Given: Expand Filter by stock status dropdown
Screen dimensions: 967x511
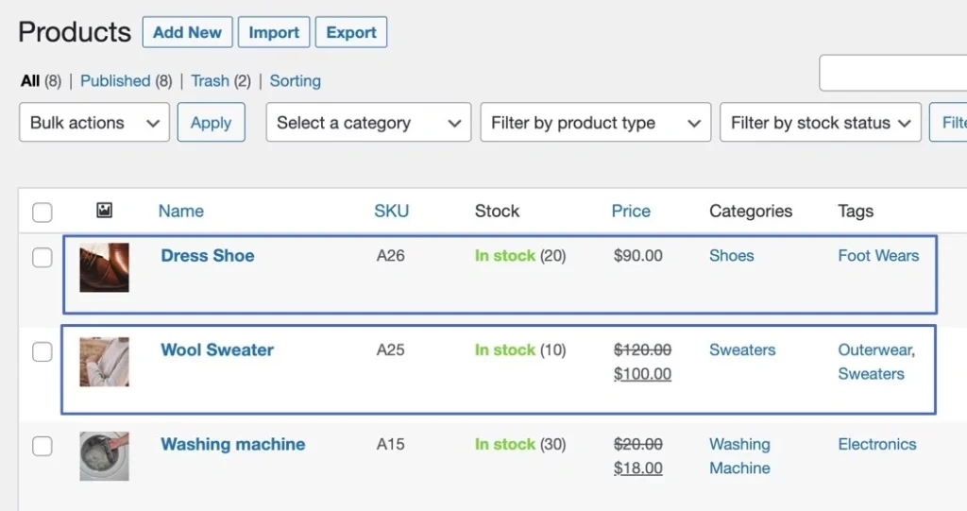Looking at the screenshot, I should click(820, 123).
